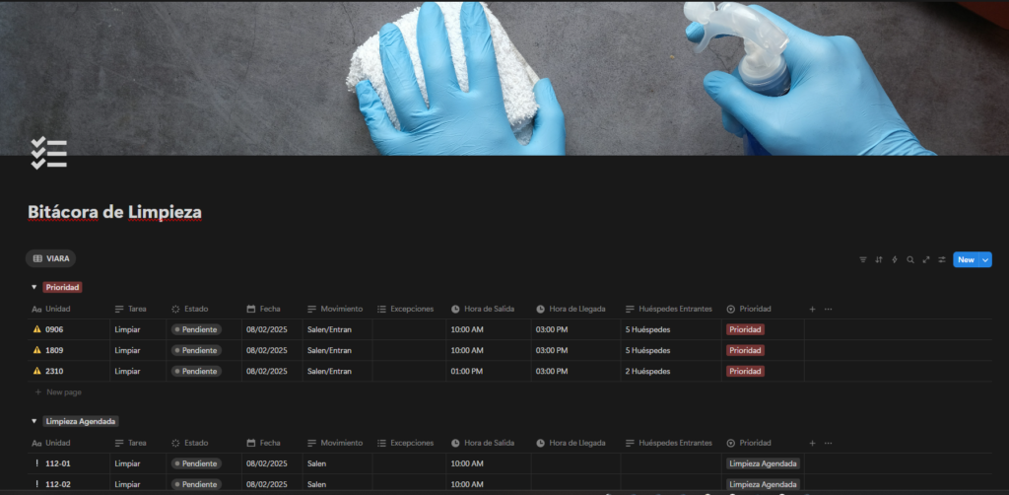Open unit 0906 page
Screen dimensions: 1009x495
(54, 329)
